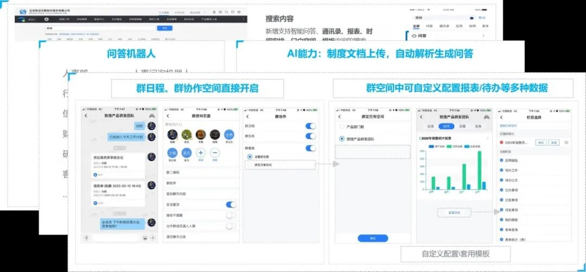Expand the 群二维码 row
586x272 pixels.
tap(201, 173)
